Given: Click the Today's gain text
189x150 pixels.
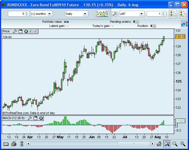Looking at the screenshot, I should click(103, 26).
